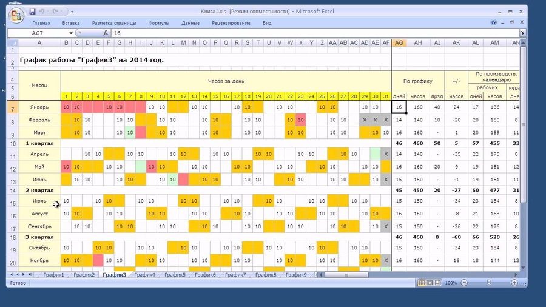Click the zoom slider handle

point(490,283)
